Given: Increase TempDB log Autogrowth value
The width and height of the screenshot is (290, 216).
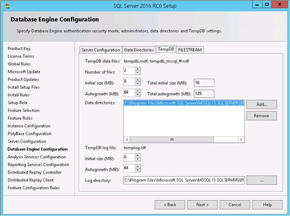Looking at the screenshot, I should click(x=137, y=167).
